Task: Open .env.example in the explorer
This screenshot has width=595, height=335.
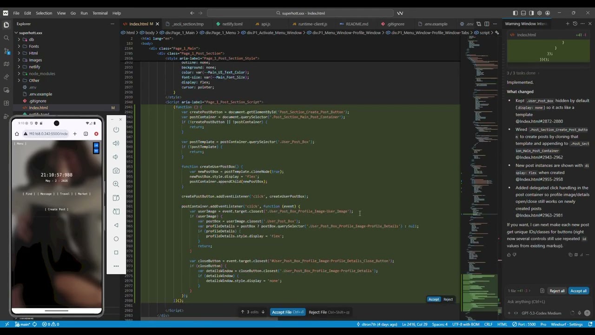Action: [x=40, y=94]
